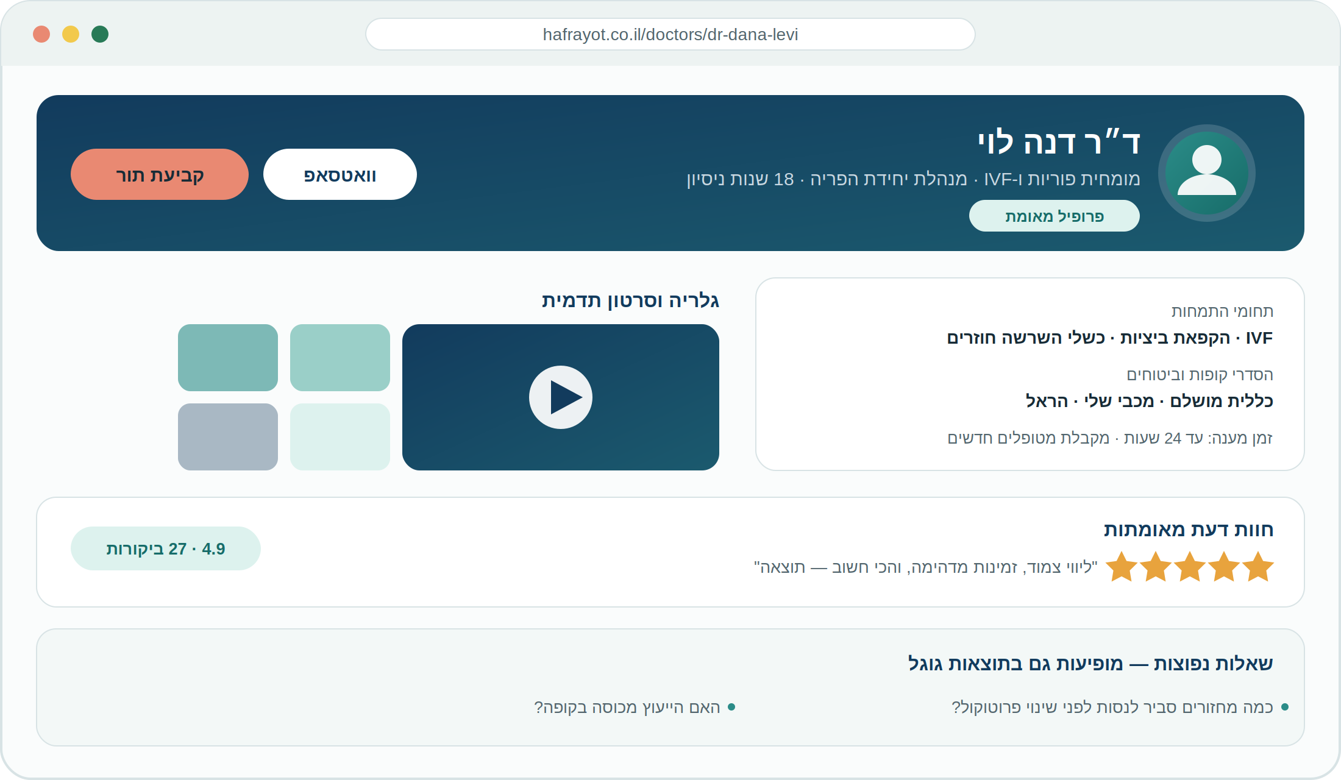
Task: Click the fourth star from the right
Action: point(1156,567)
